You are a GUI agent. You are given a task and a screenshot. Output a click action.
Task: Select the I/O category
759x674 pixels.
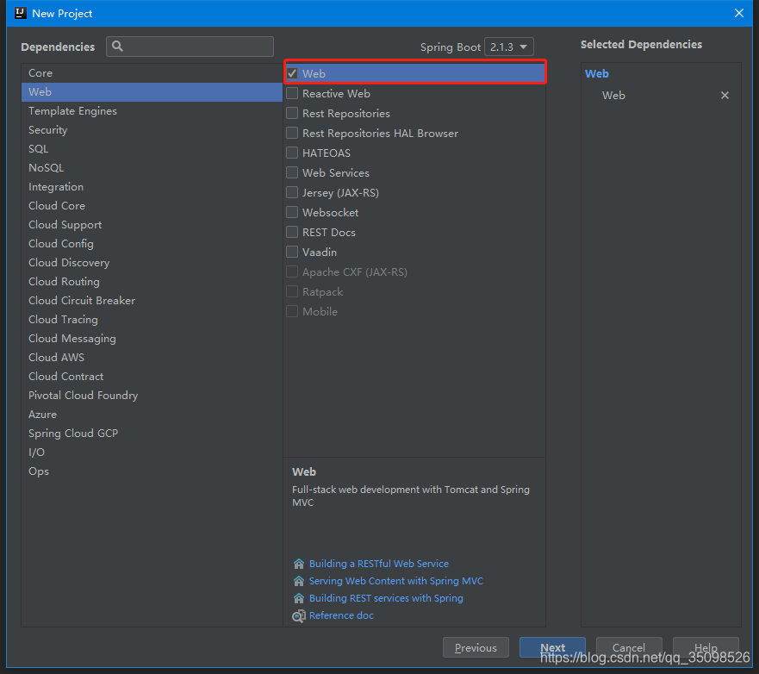pyautogui.click(x=152, y=452)
